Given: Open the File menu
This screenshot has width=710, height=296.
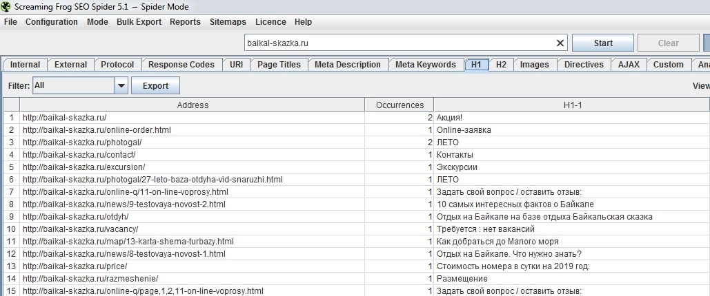Looking at the screenshot, I should [10, 22].
